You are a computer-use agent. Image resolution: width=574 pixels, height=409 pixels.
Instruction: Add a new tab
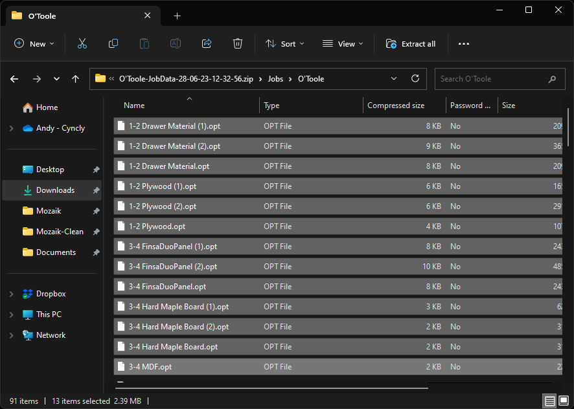(x=177, y=16)
